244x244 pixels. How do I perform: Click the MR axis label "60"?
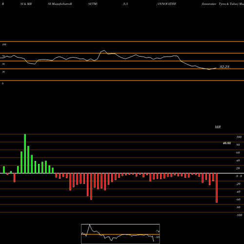[x=238, y=153]
